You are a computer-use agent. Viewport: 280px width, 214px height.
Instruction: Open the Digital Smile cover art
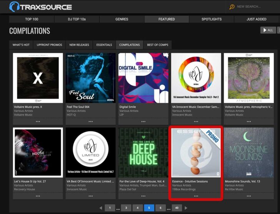(x=143, y=78)
